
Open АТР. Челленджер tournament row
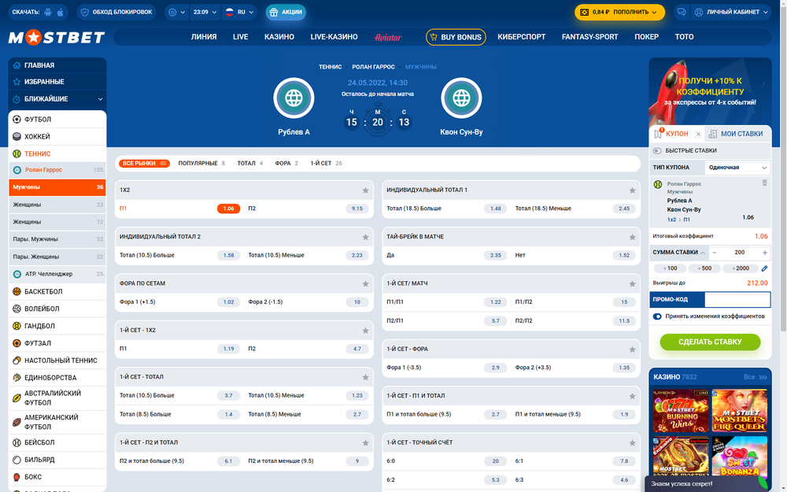coord(57,274)
